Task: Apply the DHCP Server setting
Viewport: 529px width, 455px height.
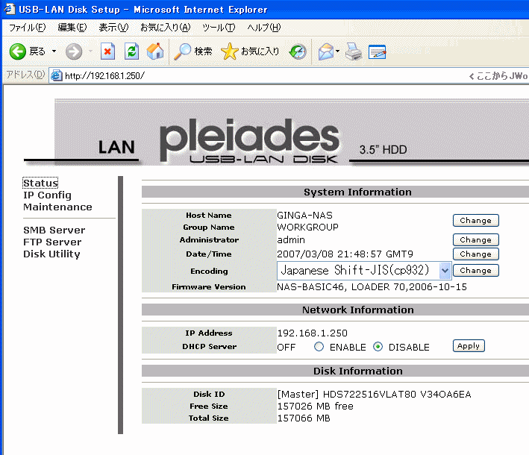Action: [469, 346]
